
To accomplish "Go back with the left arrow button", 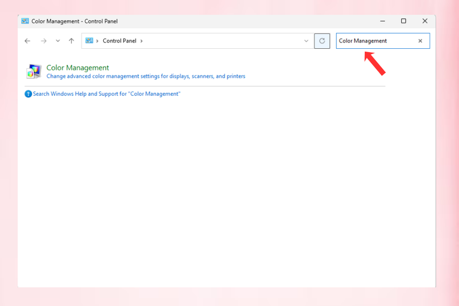I will tap(28, 41).
